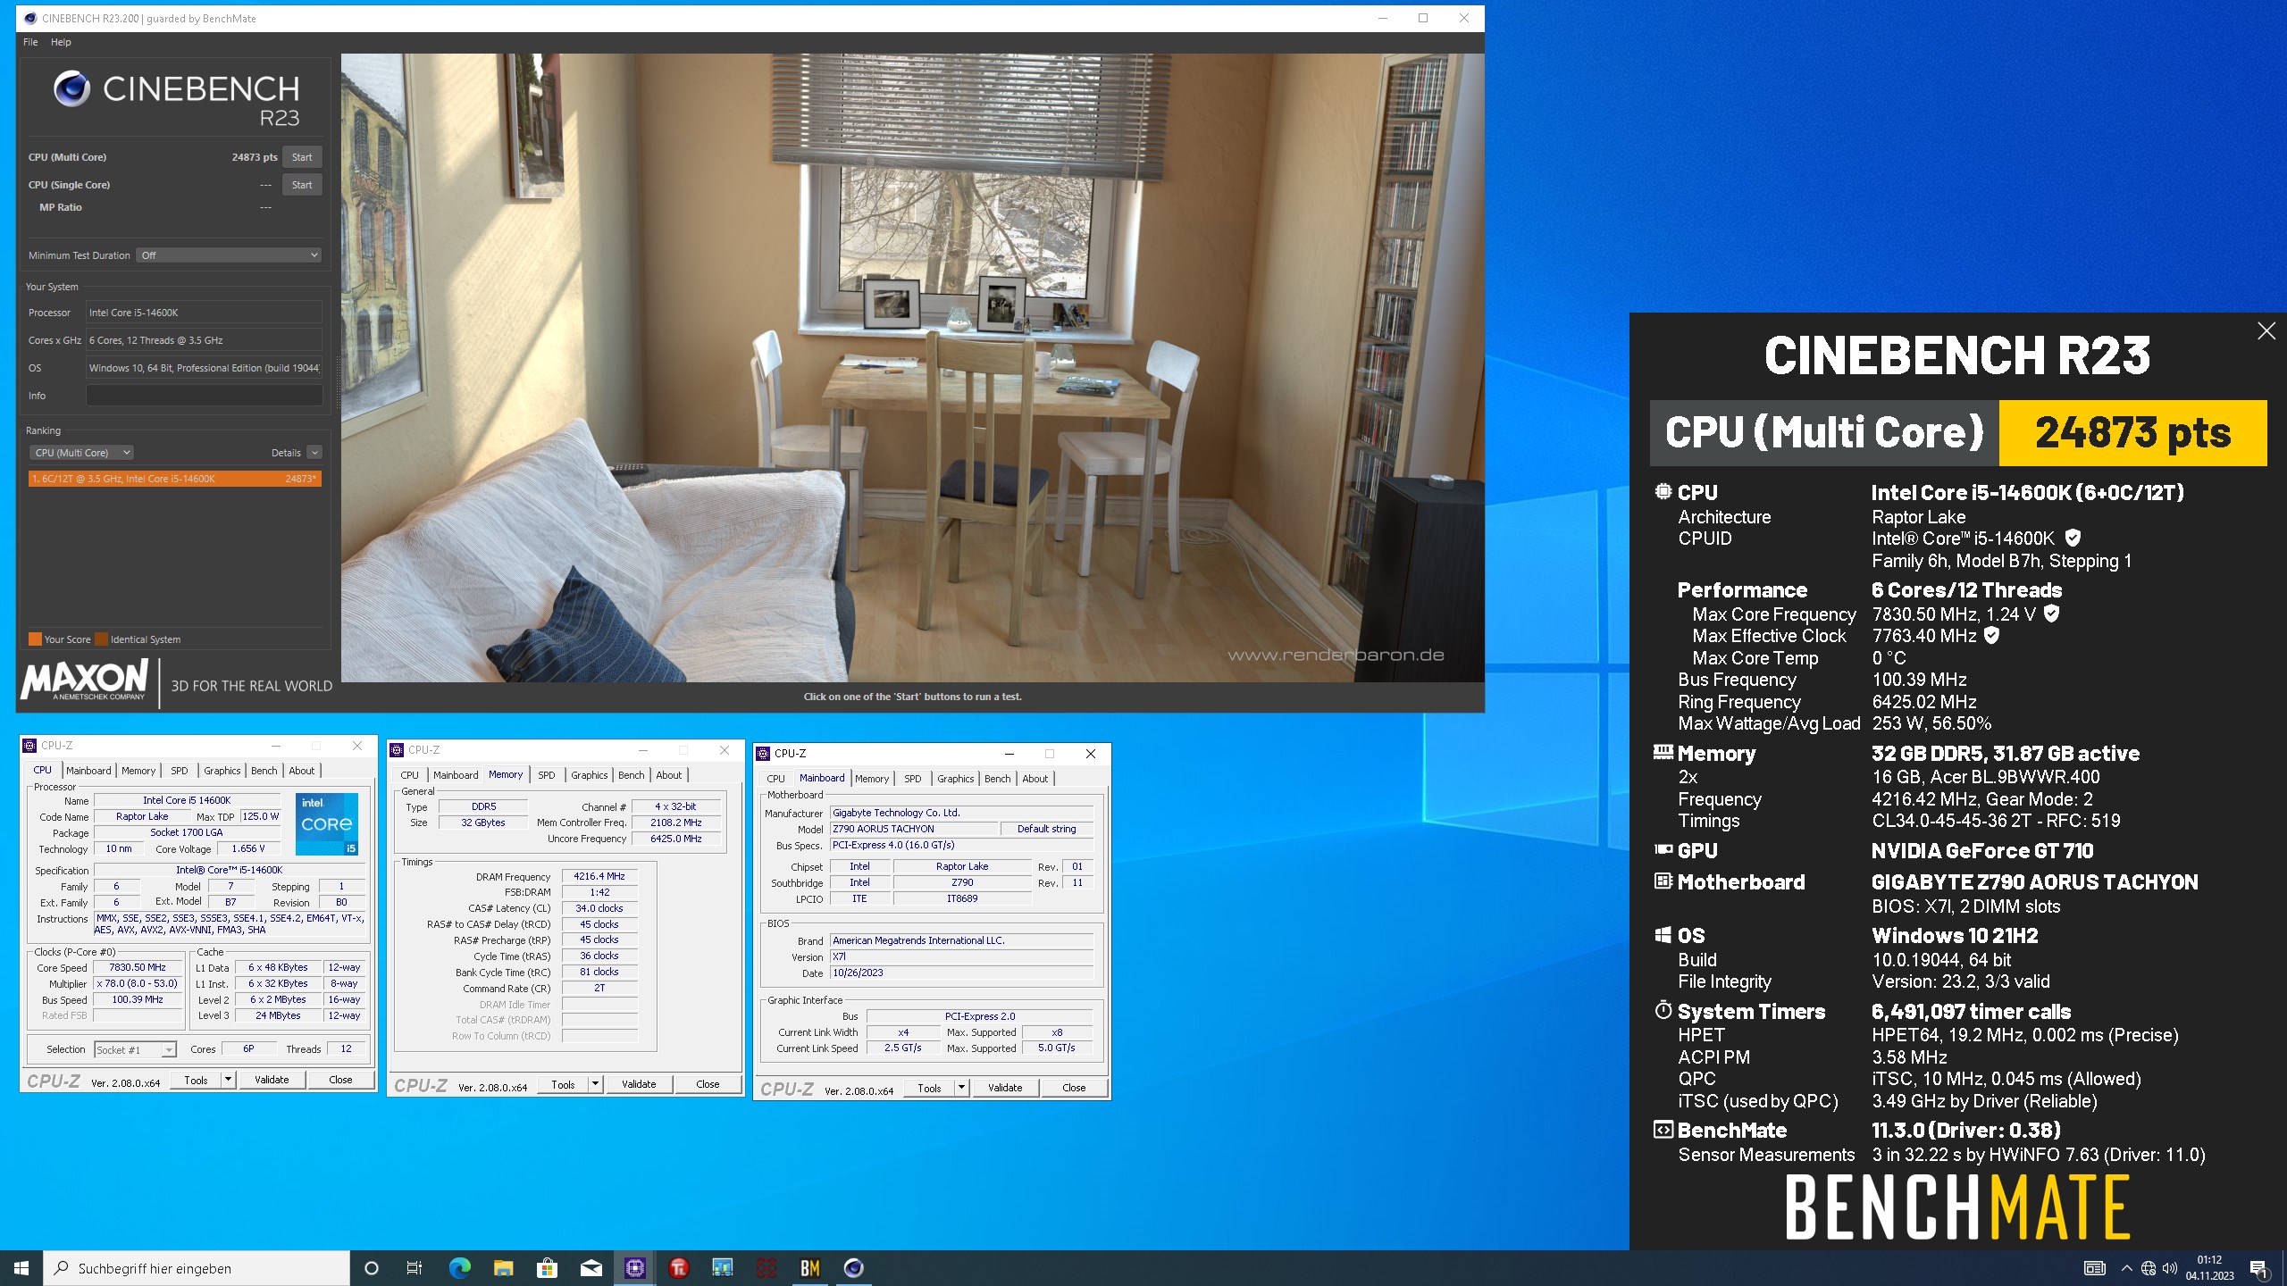
Task: Click the Z790 AORUS TACHYON model field
Action: point(913,829)
